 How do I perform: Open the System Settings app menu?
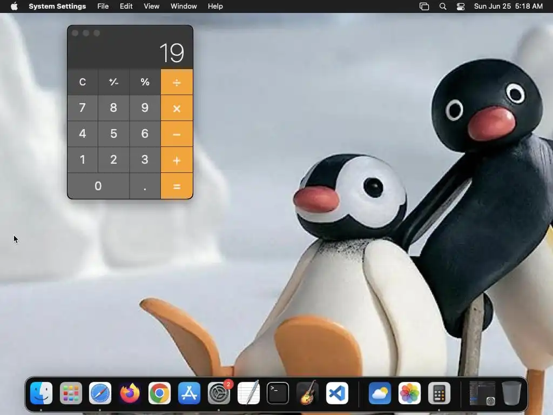point(57,6)
